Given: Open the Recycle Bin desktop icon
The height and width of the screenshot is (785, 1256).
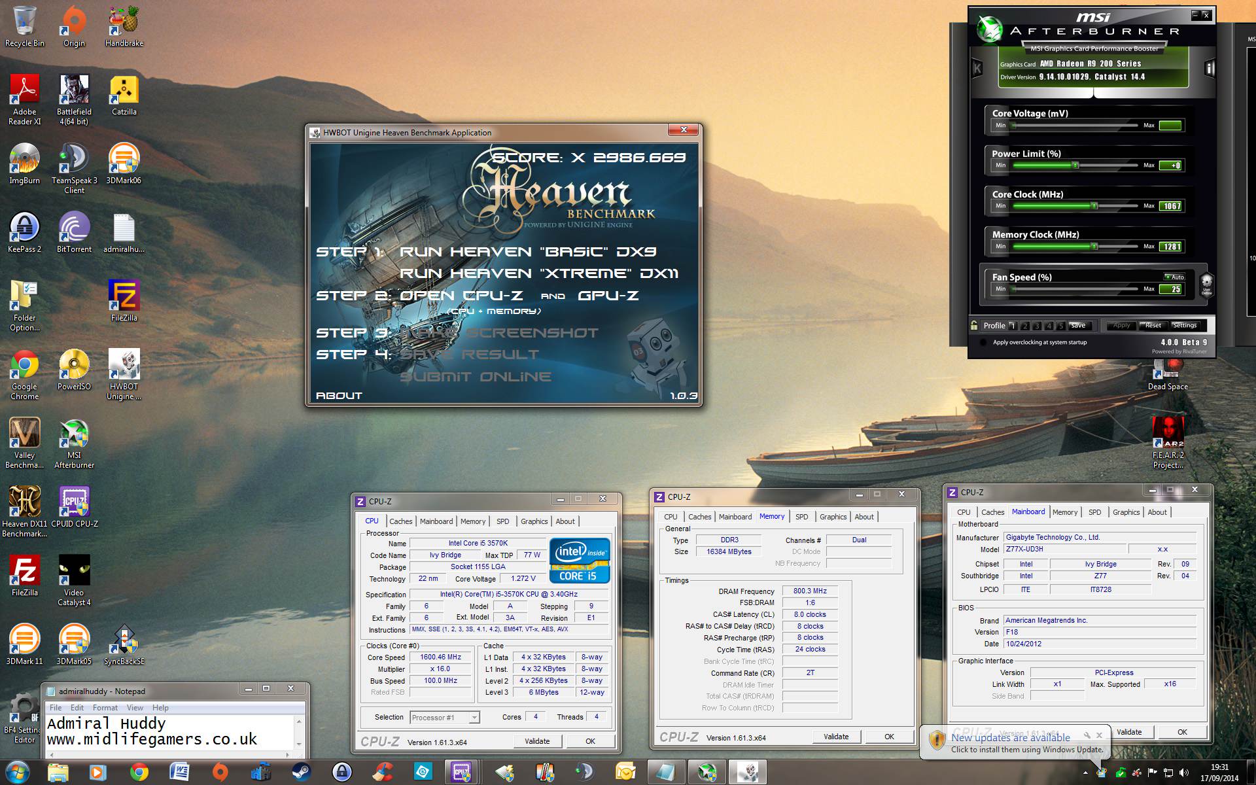Looking at the screenshot, I should pos(24,26).
